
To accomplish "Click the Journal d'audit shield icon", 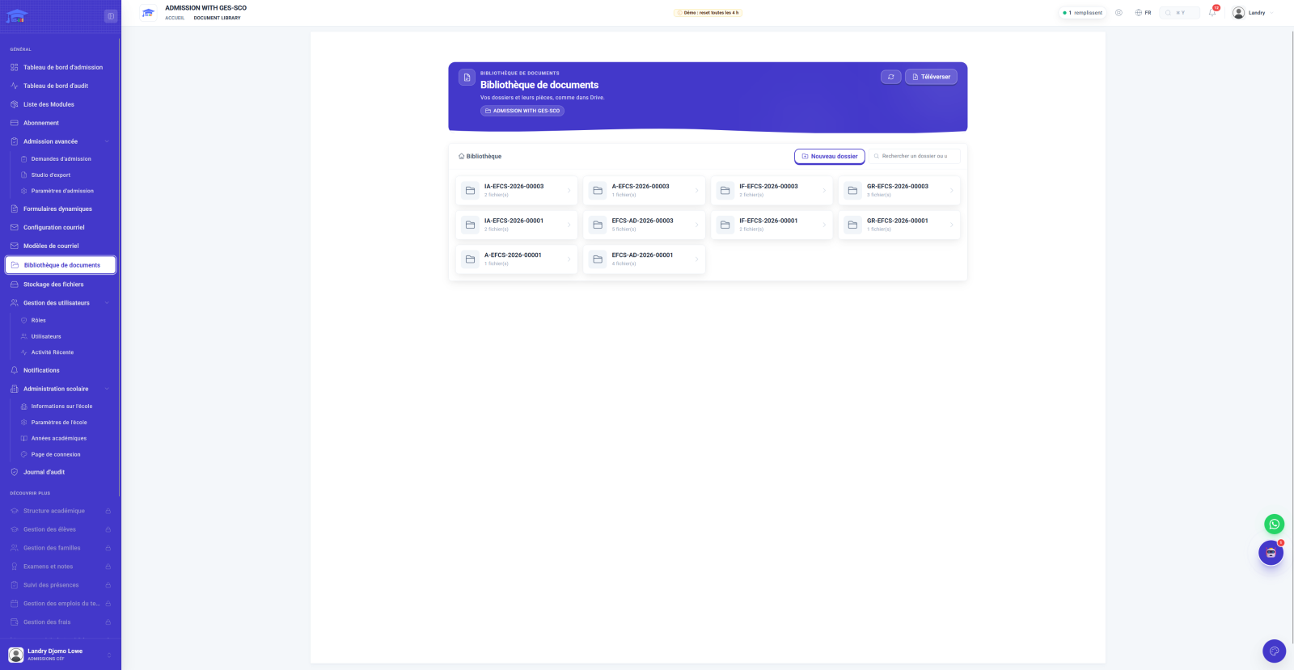I will [14, 472].
